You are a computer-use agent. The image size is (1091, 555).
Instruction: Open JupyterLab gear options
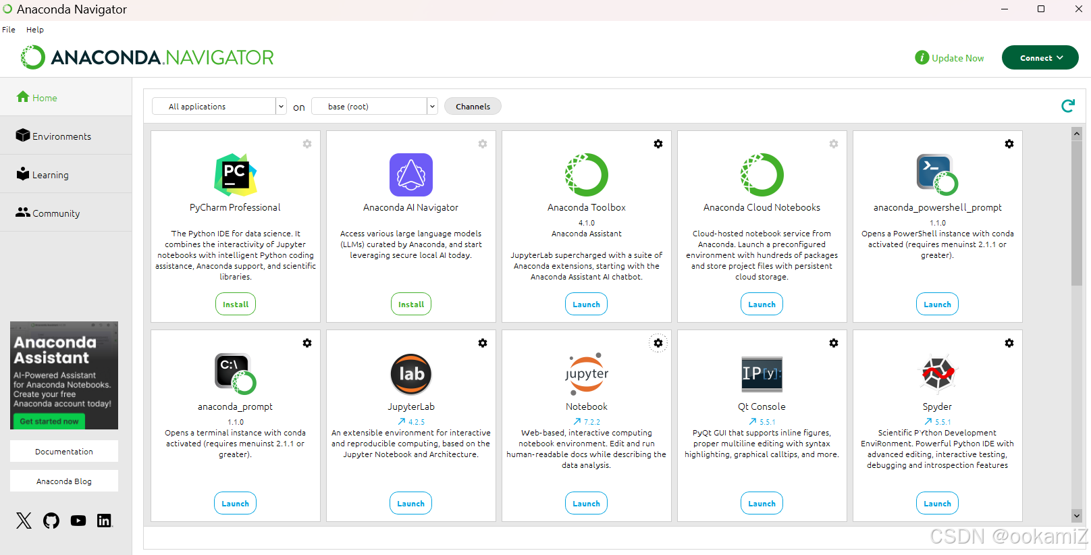(483, 343)
